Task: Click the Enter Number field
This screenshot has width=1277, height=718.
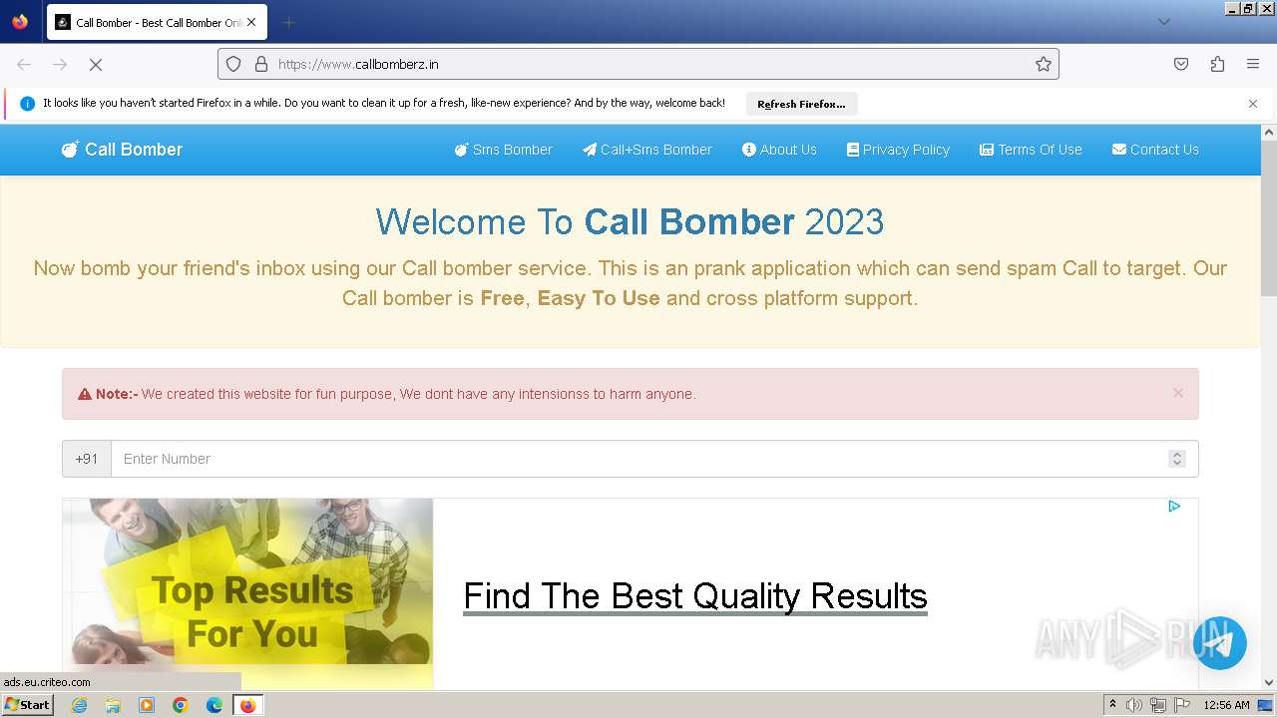Action: (x=654, y=459)
